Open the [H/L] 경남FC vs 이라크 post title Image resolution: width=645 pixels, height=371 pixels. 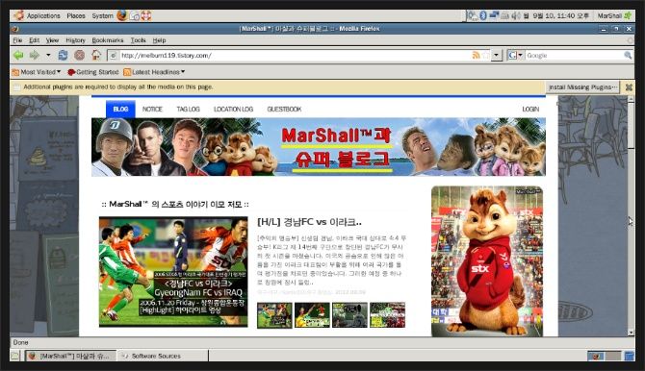(x=309, y=222)
